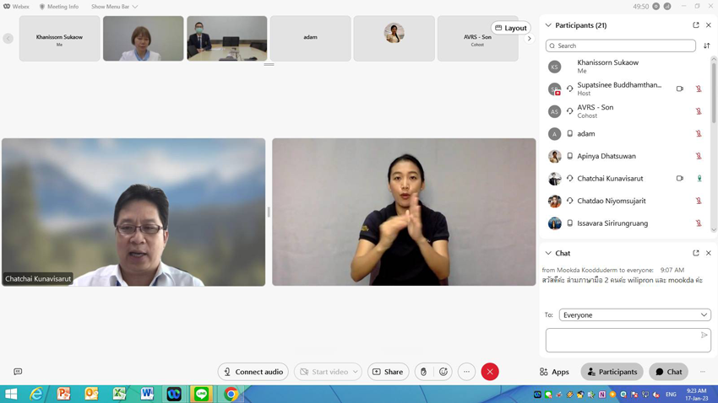Click muted mic icon for Issavara Sirirungruang
Screen dimensions: 718x403
[699, 223]
